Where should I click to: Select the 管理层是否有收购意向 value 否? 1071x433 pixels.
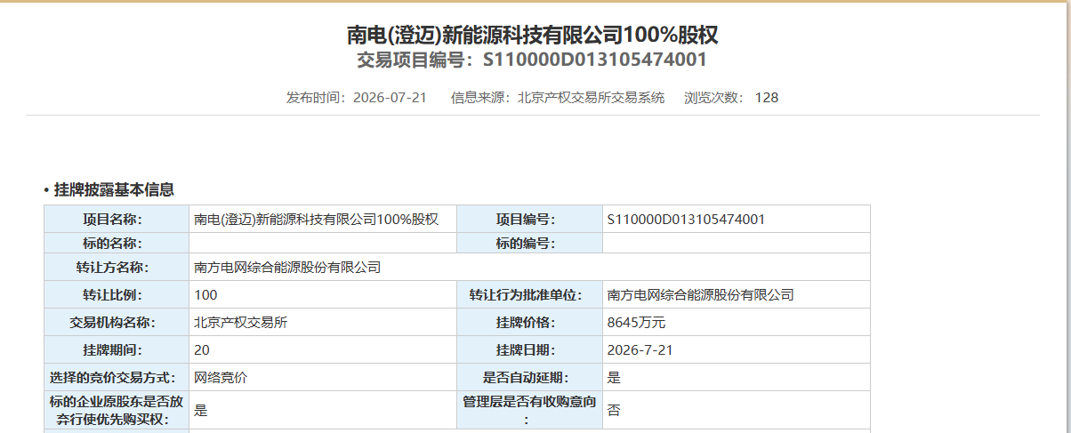(614, 411)
